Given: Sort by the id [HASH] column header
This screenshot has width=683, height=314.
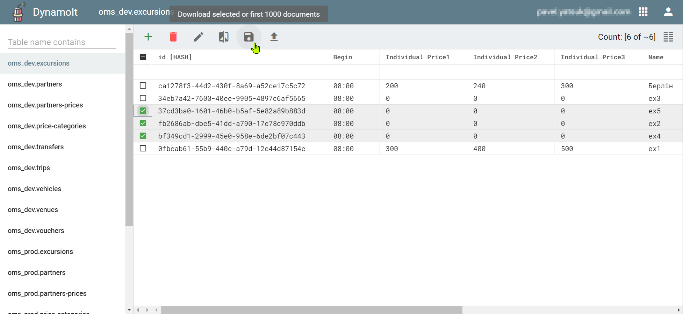Looking at the screenshot, I should 175,57.
